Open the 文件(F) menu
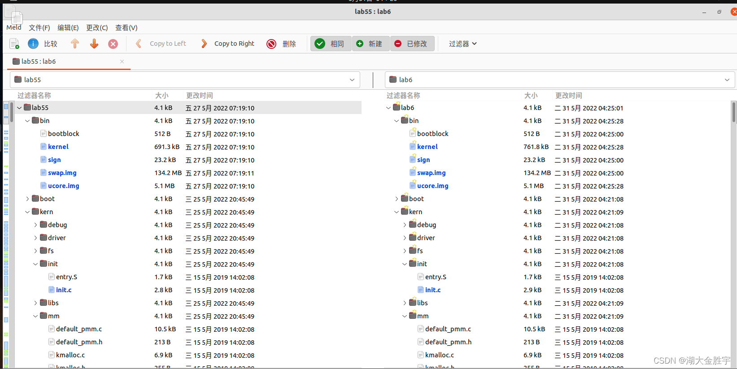 pyautogui.click(x=39, y=27)
